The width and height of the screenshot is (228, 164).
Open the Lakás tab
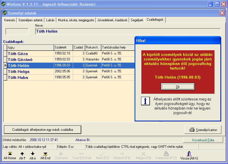click(50, 20)
